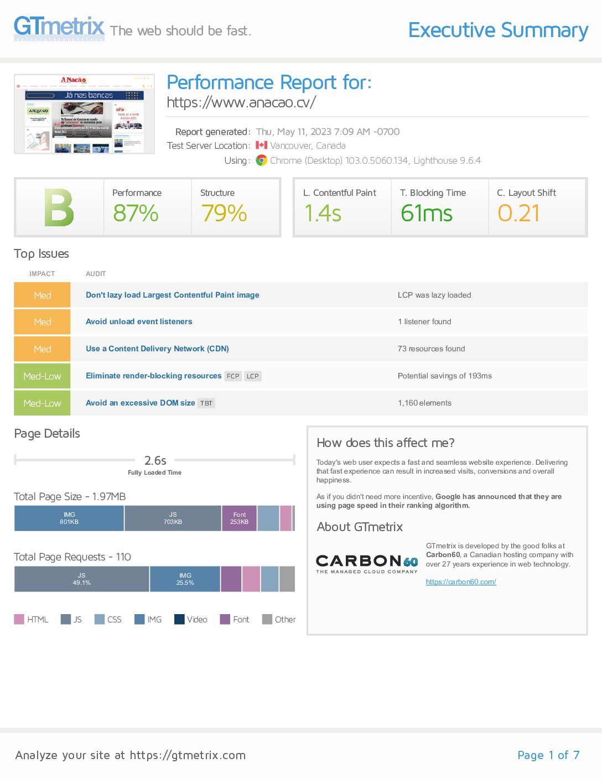The width and height of the screenshot is (602, 779).
Task: Open 'Eliminate render-blocking resources' audit
Action: [x=153, y=376]
